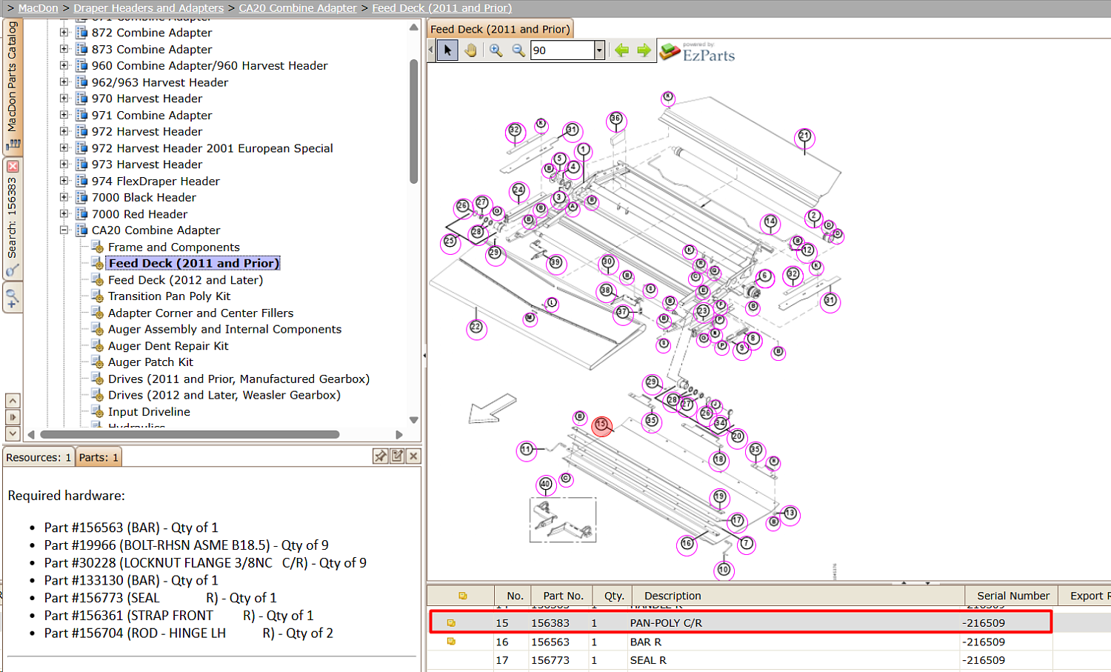Click the Auger Patch Kit page icon
1111x672 pixels.
coord(97,362)
